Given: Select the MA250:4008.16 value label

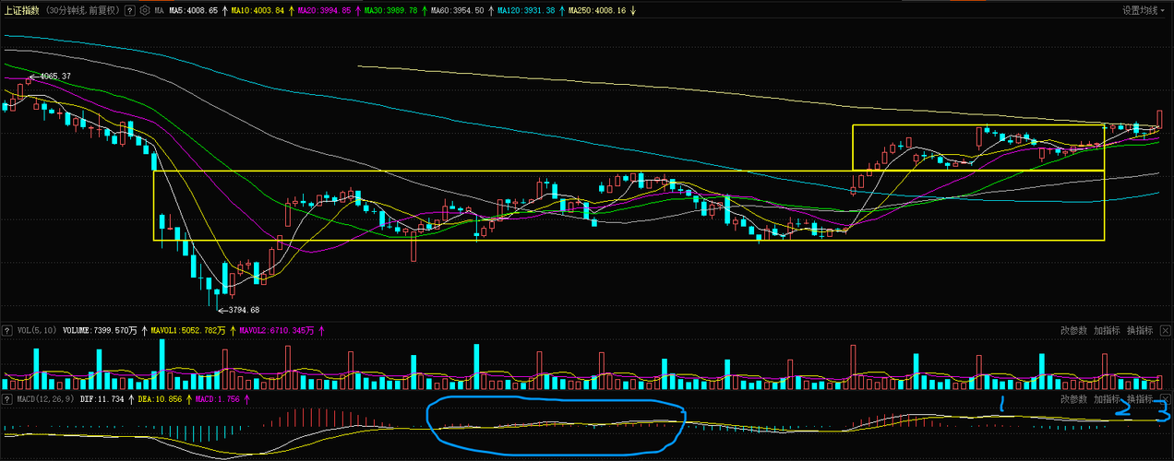Looking at the screenshot, I should click(x=596, y=11).
